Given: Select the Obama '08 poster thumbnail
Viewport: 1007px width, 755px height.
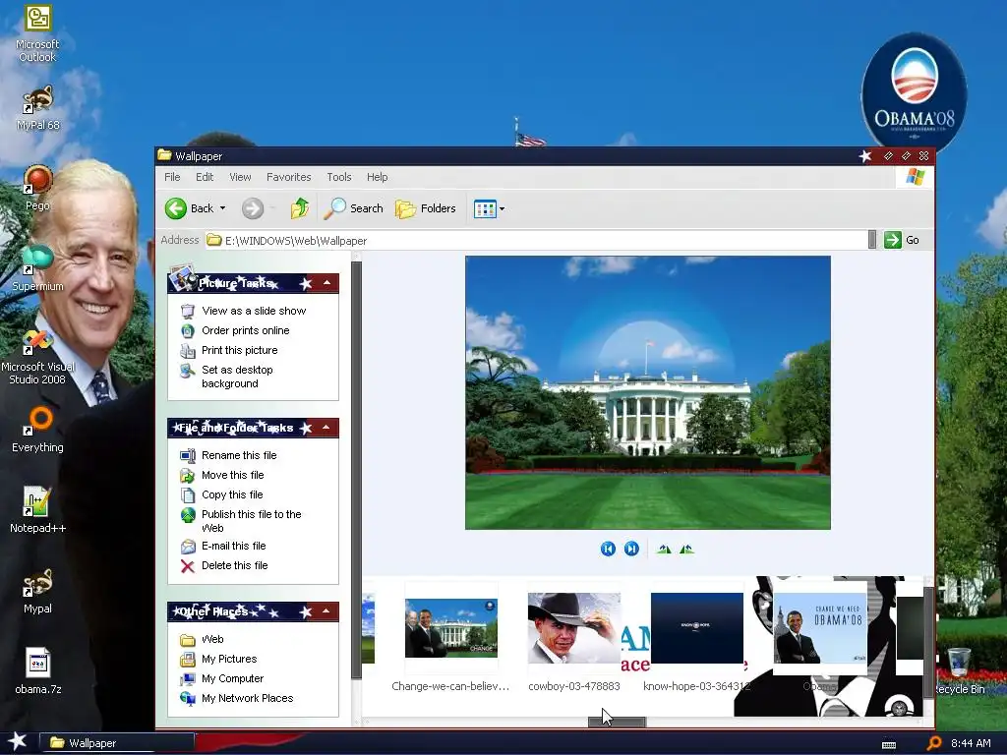Looking at the screenshot, I should pyautogui.click(x=820, y=628).
